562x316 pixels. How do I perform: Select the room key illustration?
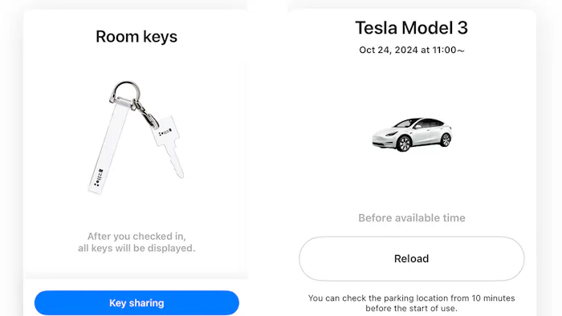point(136,137)
